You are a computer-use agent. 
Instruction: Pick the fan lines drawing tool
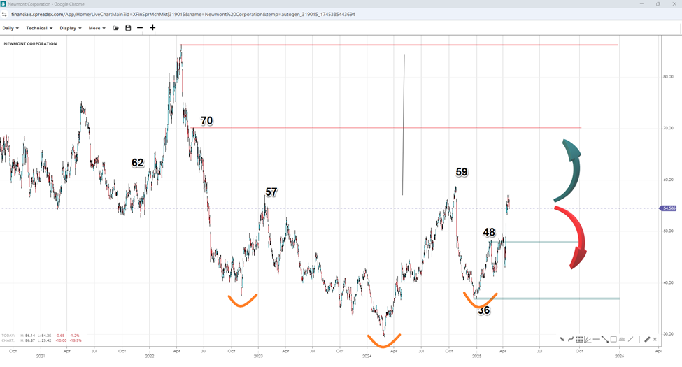(588, 340)
